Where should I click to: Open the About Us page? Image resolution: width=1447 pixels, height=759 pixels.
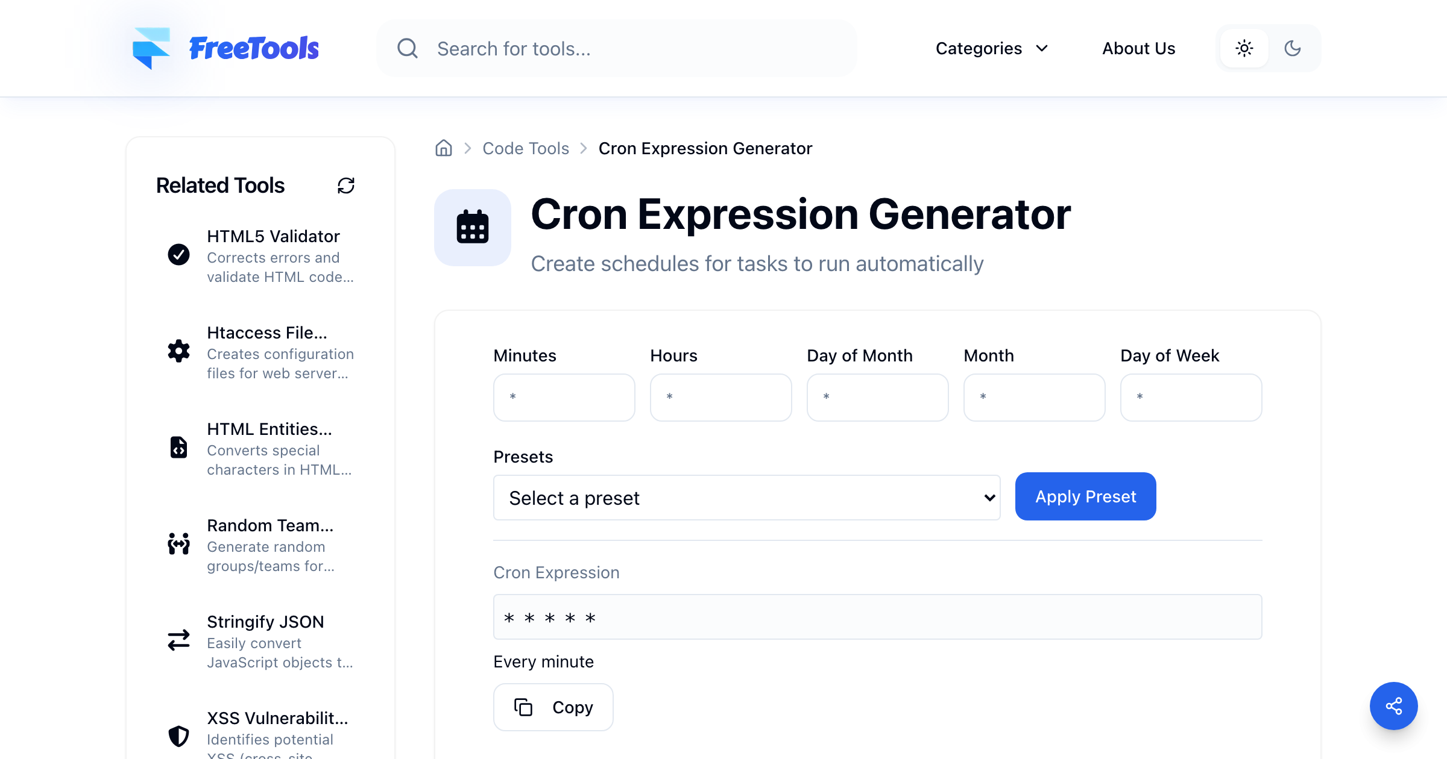(x=1139, y=48)
